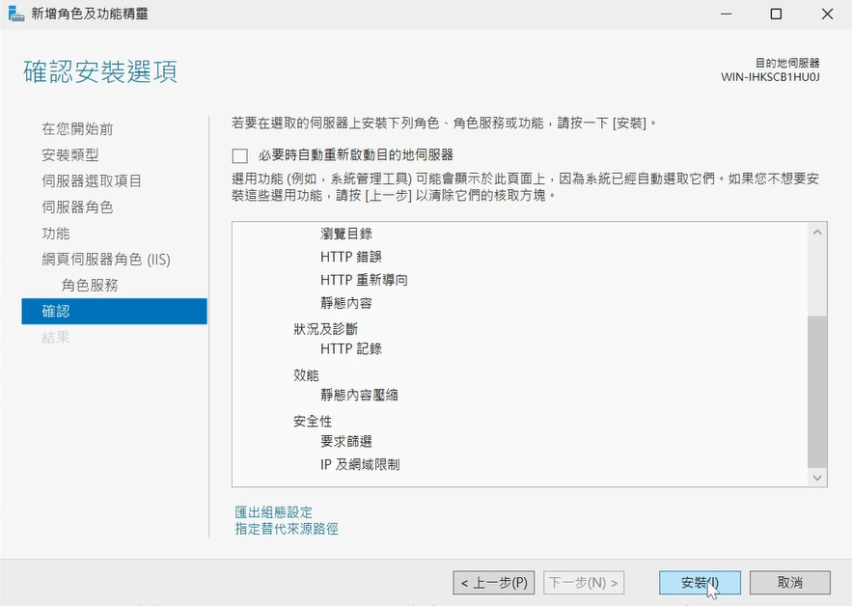Click the 匯出組態設定 link
This screenshot has height=606, width=852.
point(274,512)
